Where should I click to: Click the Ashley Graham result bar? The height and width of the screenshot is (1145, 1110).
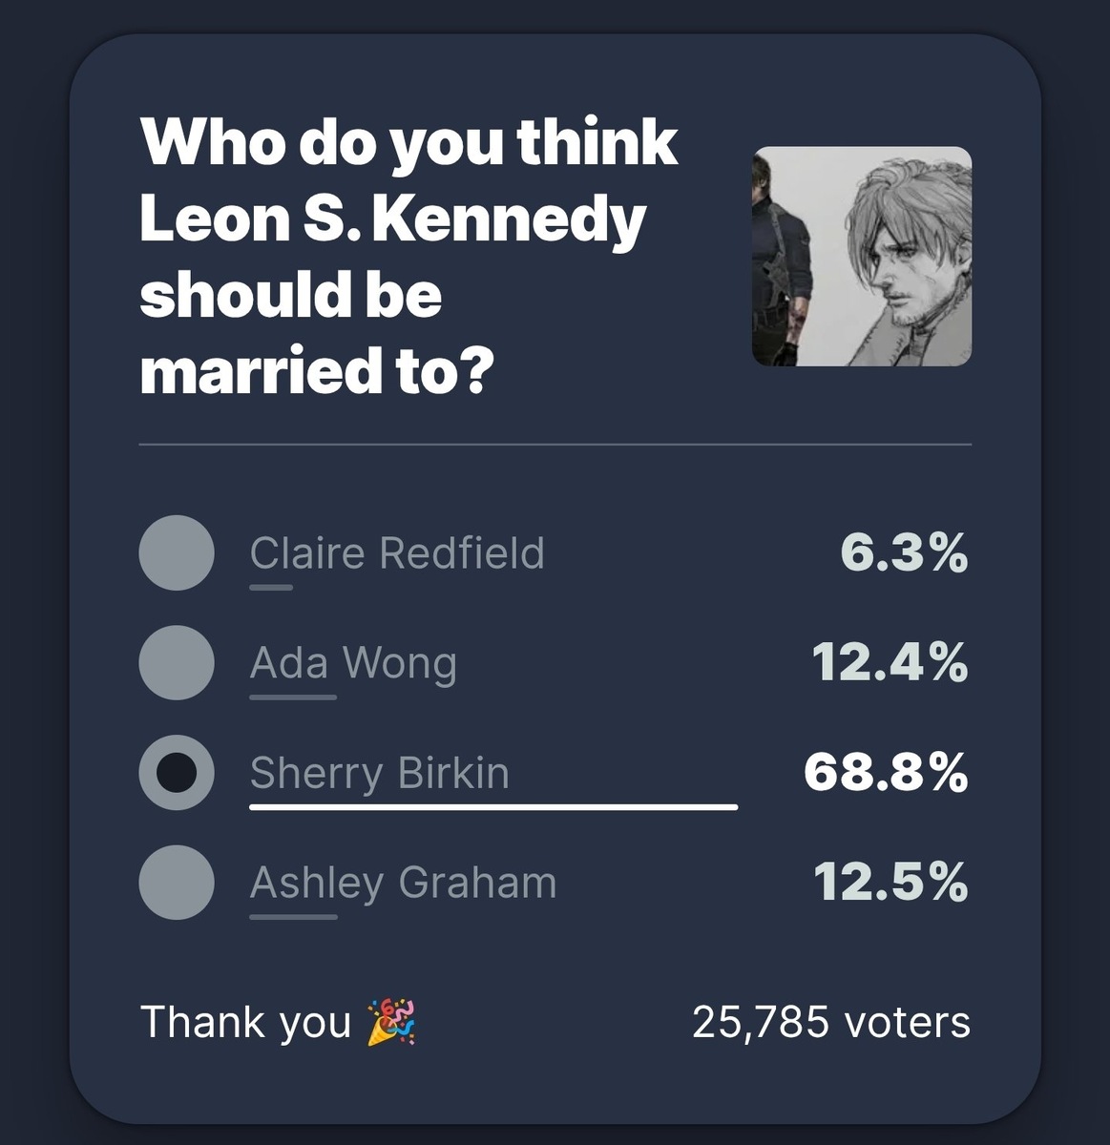click(293, 917)
